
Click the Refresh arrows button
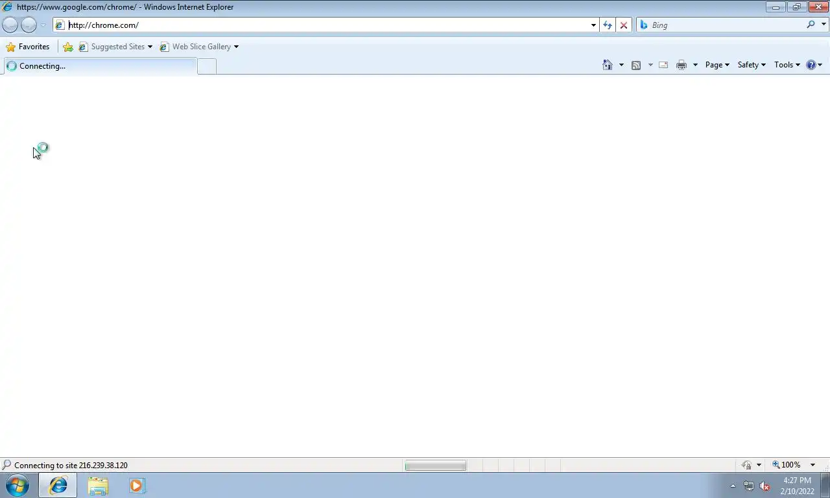pos(607,25)
